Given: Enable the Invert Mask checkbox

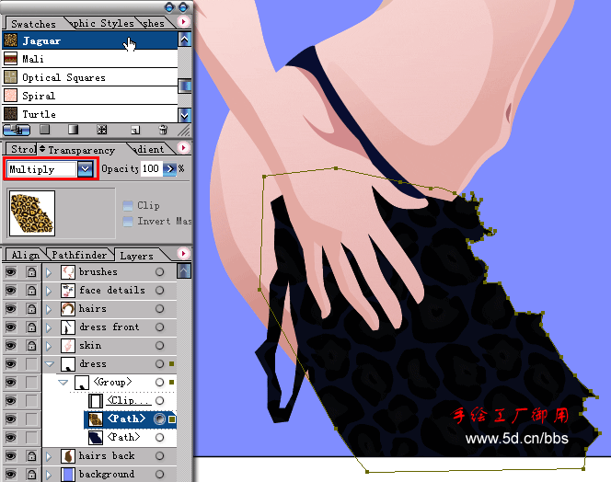Looking at the screenshot, I should point(128,222).
